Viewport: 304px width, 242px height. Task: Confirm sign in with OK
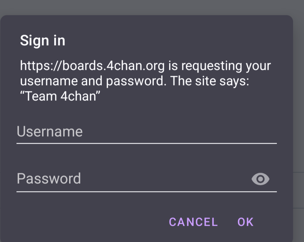(245, 222)
